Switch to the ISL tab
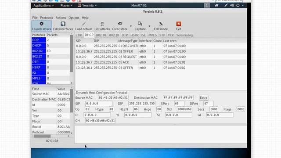This screenshot has height=158, width=281. click(144, 35)
